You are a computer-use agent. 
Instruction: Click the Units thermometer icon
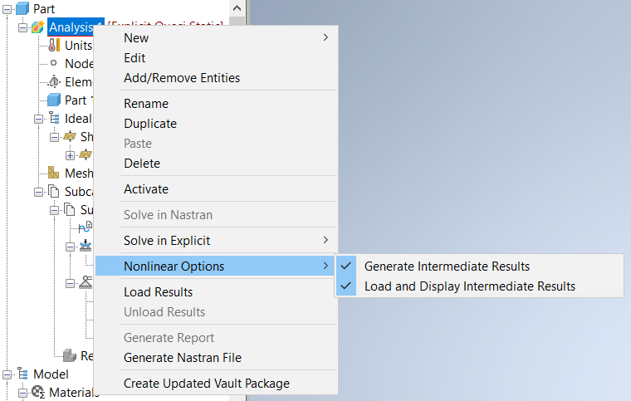click(x=54, y=45)
